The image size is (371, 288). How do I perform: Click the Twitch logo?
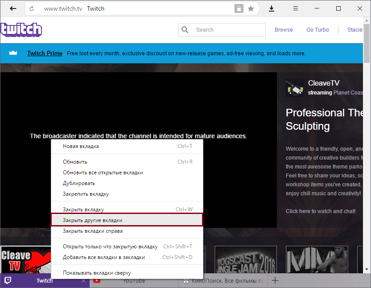21,30
